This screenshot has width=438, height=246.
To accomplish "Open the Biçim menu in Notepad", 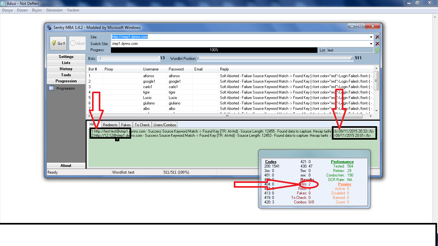I will [37, 10].
